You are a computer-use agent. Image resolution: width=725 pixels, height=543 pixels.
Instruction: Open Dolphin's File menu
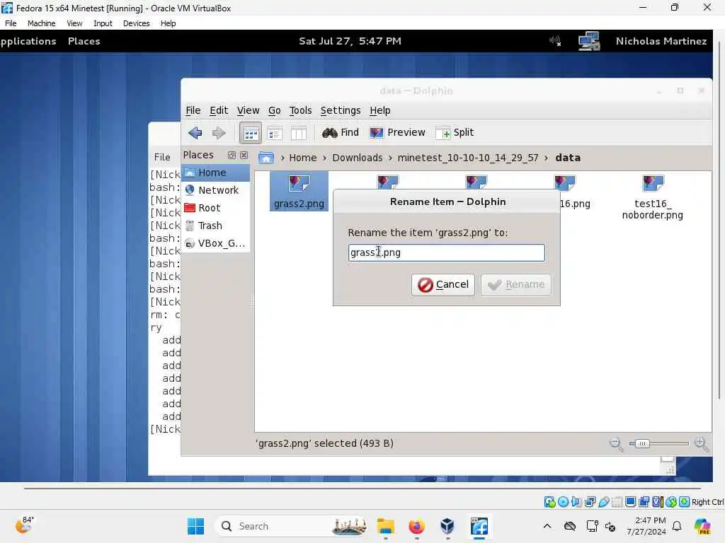193,110
